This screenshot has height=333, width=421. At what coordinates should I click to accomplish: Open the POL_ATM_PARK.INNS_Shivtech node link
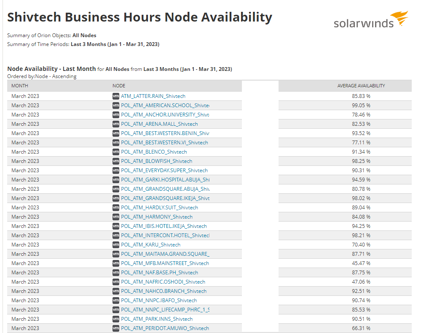(x=157, y=319)
